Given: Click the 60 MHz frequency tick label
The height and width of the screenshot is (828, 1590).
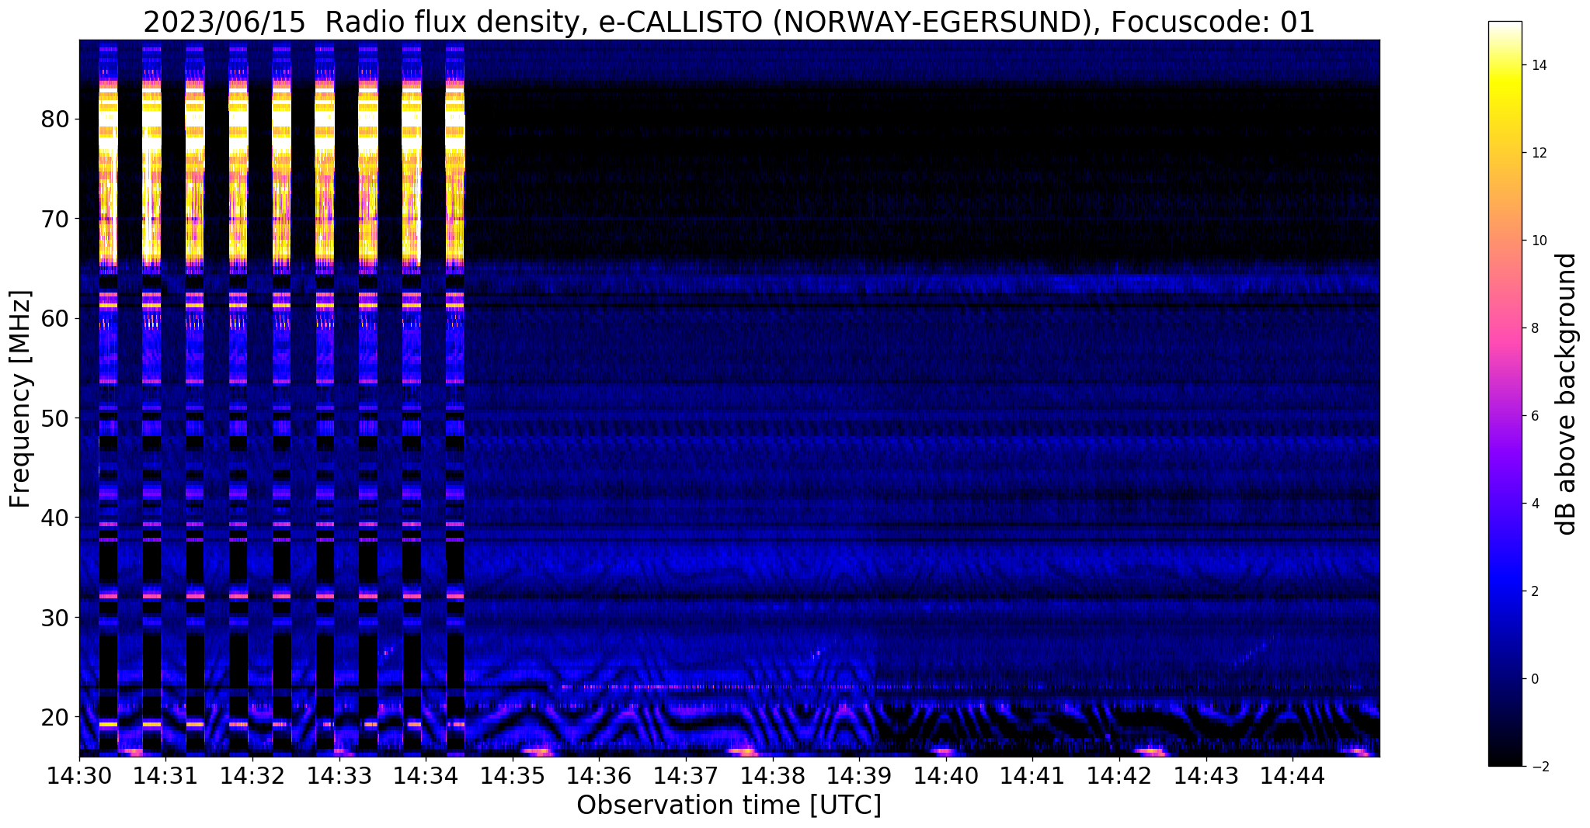Looking at the screenshot, I should click(x=56, y=318).
